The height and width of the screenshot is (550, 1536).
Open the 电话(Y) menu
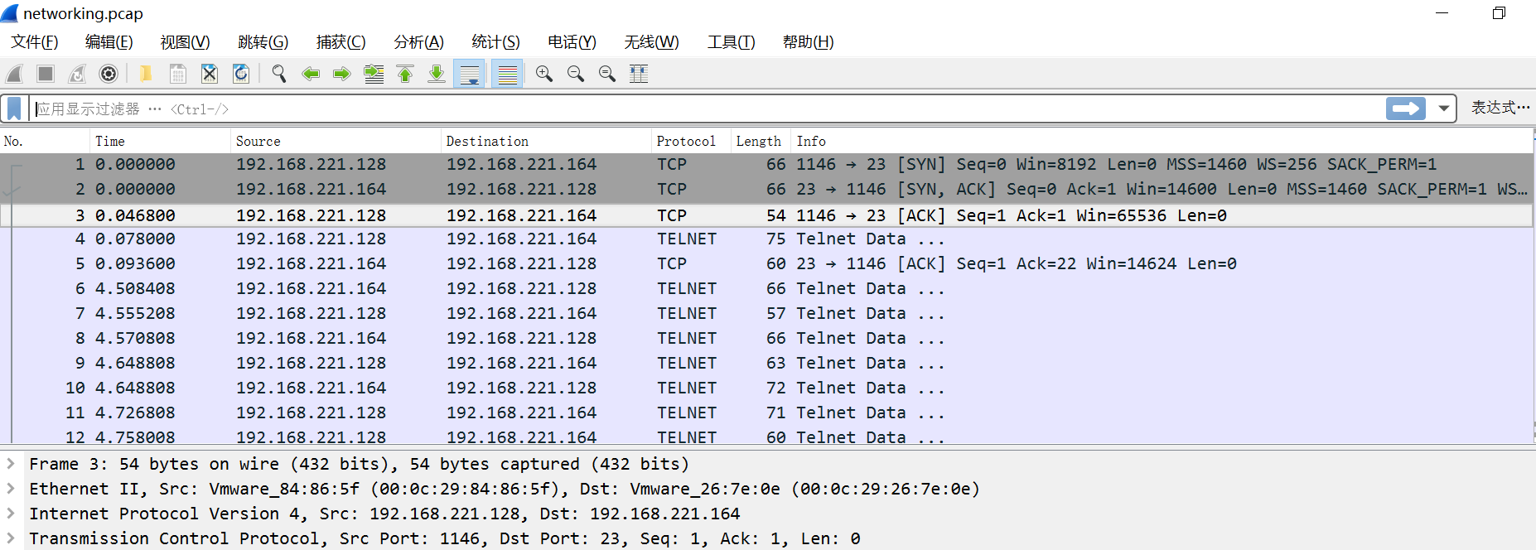click(x=572, y=42)
